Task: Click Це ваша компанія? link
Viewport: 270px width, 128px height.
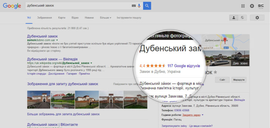Action: coord(201,126)
